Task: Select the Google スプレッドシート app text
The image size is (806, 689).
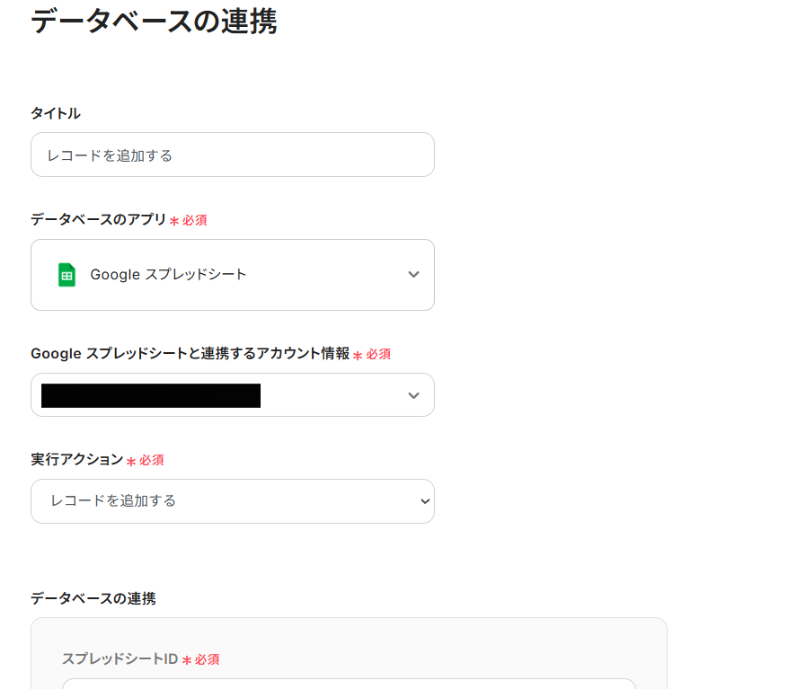Action: point(168,275)
